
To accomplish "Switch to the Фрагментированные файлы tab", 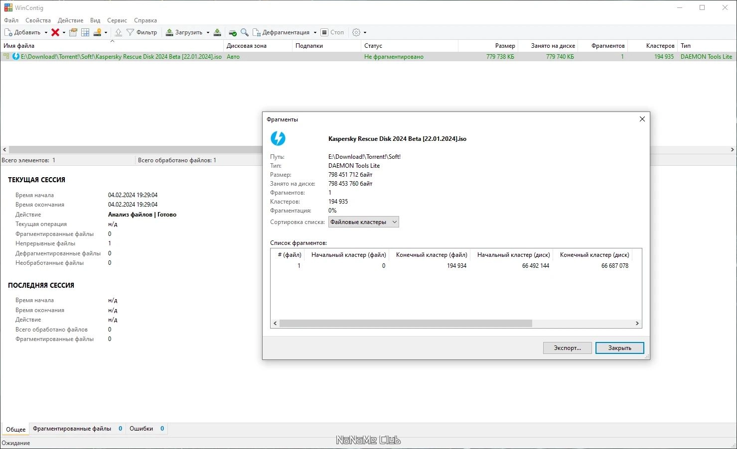I will (77, 429).
